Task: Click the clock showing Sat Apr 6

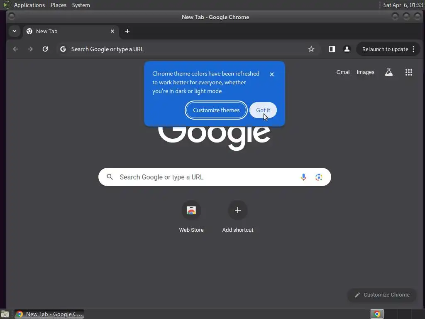Action: click(x=403, y=5)
